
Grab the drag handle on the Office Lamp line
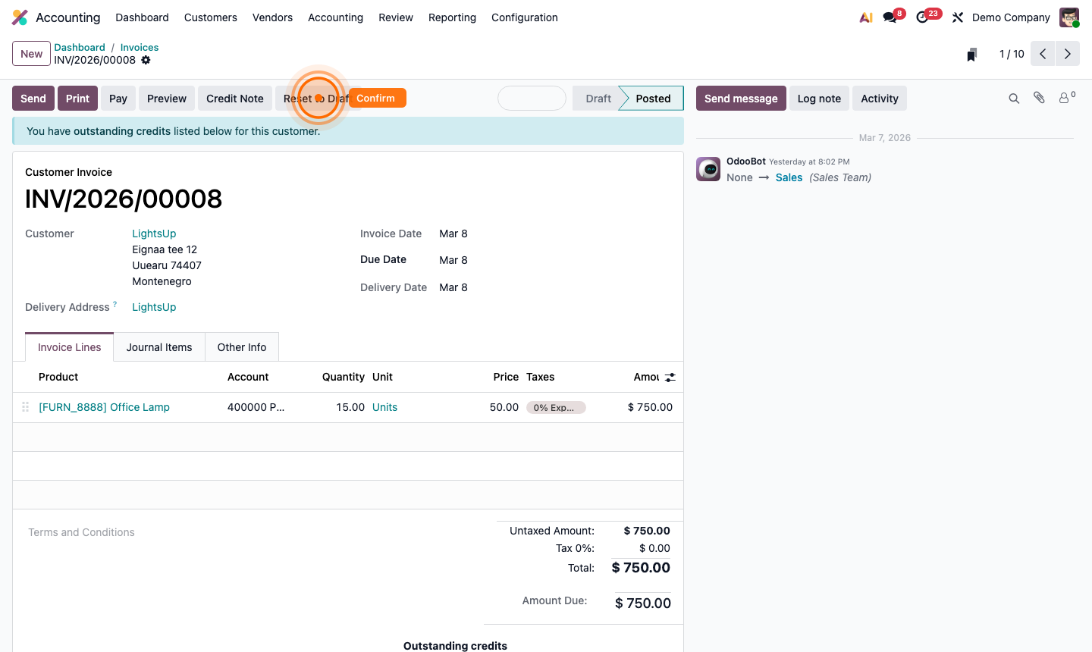click(25, 407)
